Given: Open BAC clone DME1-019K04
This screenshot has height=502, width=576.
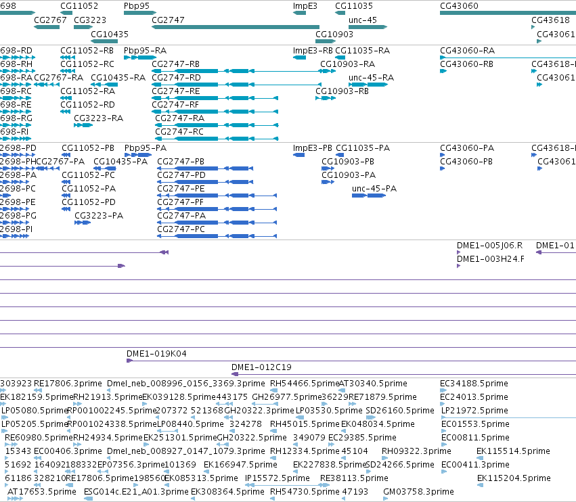Looking at the screenshot, I should 351,361.
